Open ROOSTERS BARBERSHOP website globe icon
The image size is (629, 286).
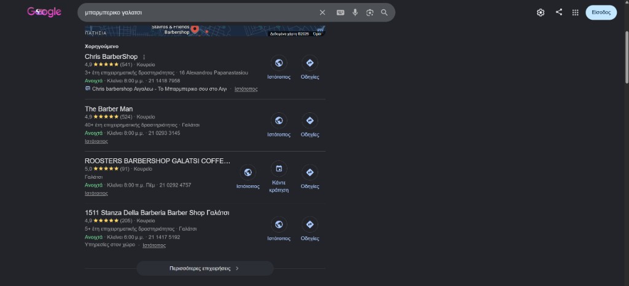pos(248,172)
